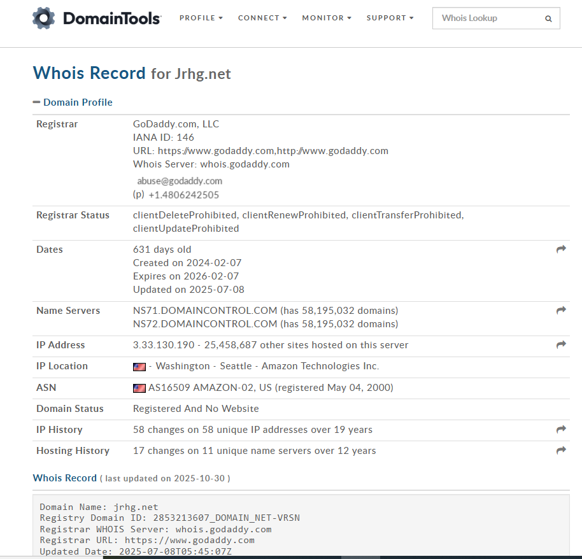Click the abuse@godaddy.com email address

(180, 181)
